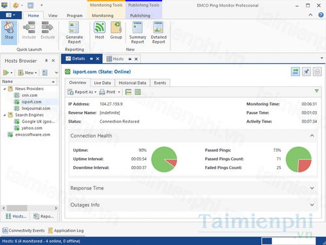Expand the Response Time section
This screenshot has width=326, height=245.
click(x=193, y=188)
